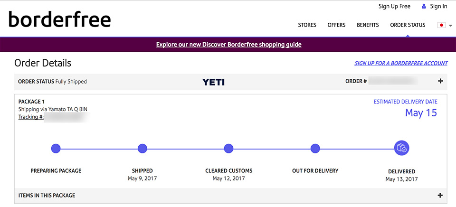Go to the Benefits page
Image resolution: width=456 pixels, height=207 pixels.
coord(368,25)
